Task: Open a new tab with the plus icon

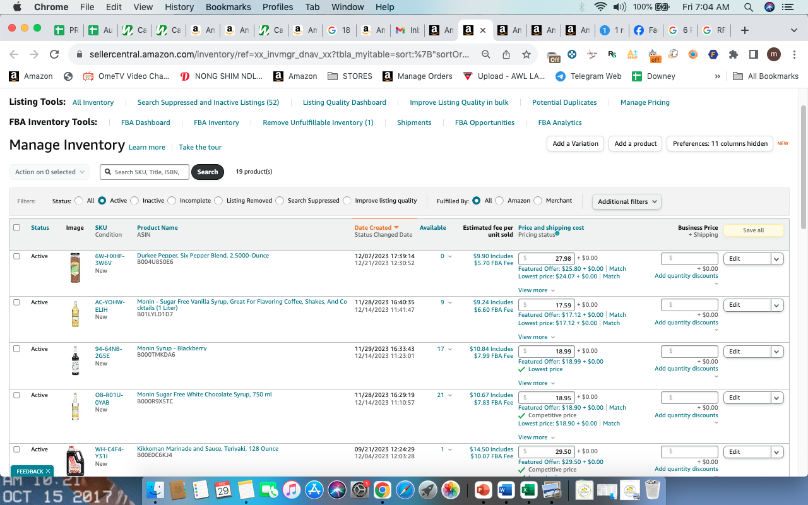Action: coord(745,30)
